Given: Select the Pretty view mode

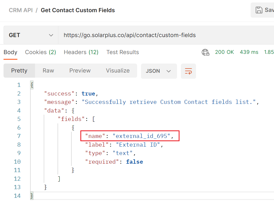Looking at the screenshot, I should click(19, 71).
